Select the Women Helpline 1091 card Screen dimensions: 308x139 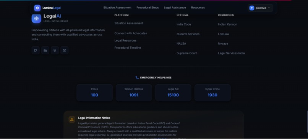134,93
